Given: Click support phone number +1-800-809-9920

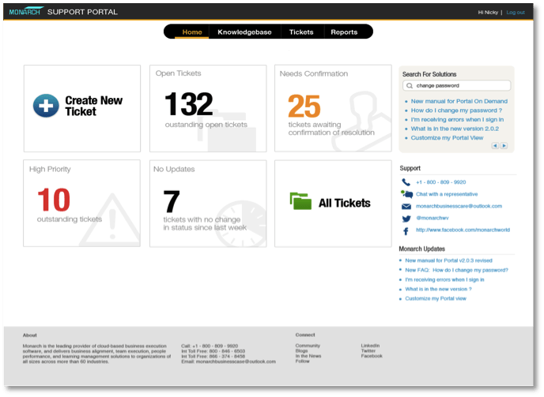Looking at the screenshot, I should tap(441, 182).
